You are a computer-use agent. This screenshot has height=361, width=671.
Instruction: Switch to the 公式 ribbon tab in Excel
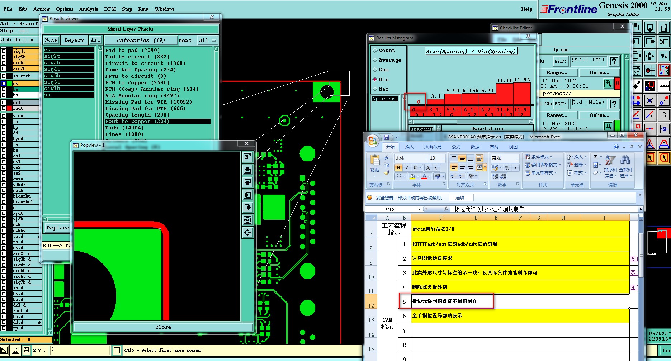click(x=456, y=147)
